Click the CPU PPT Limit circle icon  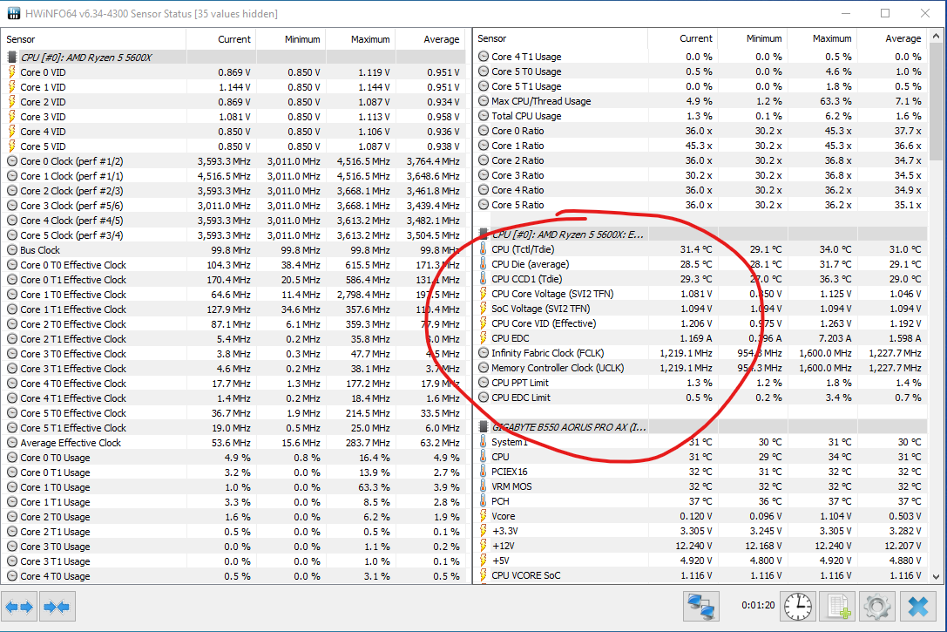click(484, 383)
